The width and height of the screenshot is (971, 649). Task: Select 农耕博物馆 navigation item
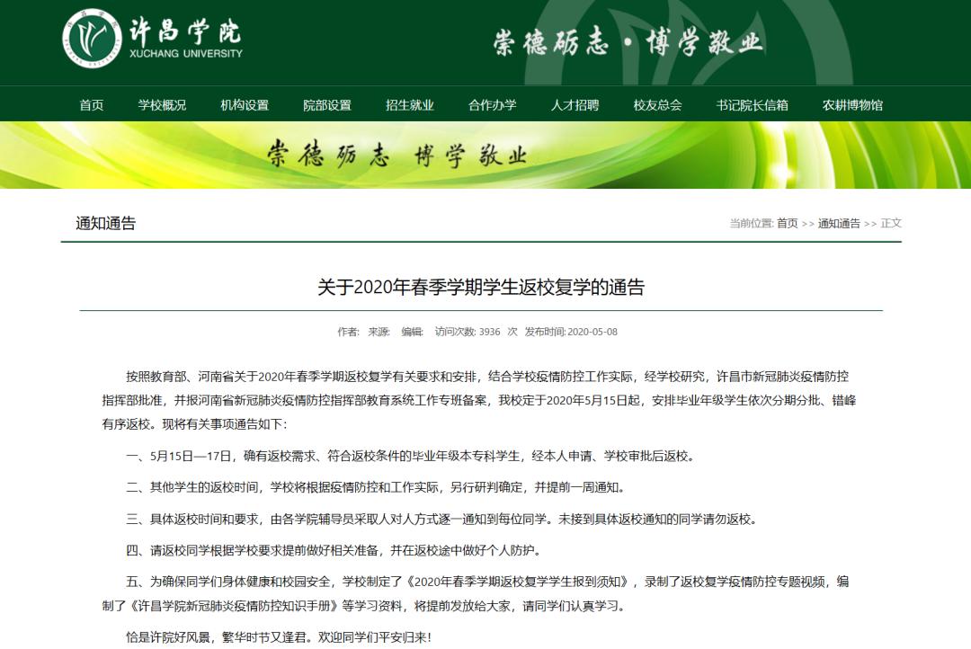pos(852,105)
